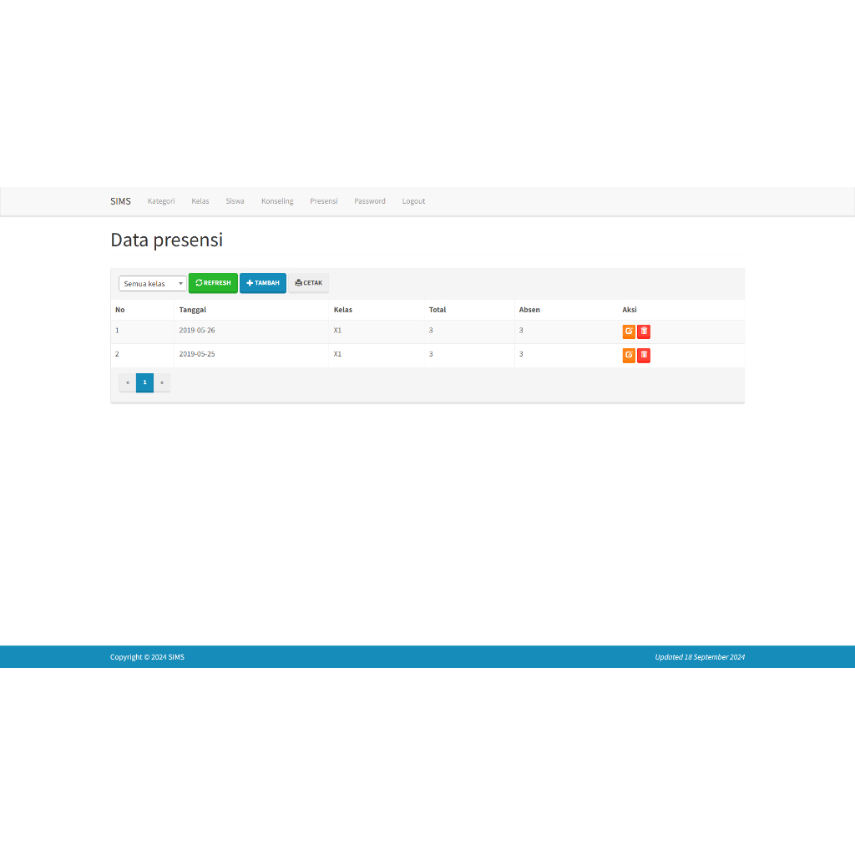Open the Konseling menu item
This screenshot has height=855, width=855.
[277, 201]
